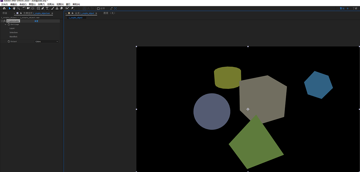Click the 1_crypto_object composition breadcrumb

pos(76,17)
